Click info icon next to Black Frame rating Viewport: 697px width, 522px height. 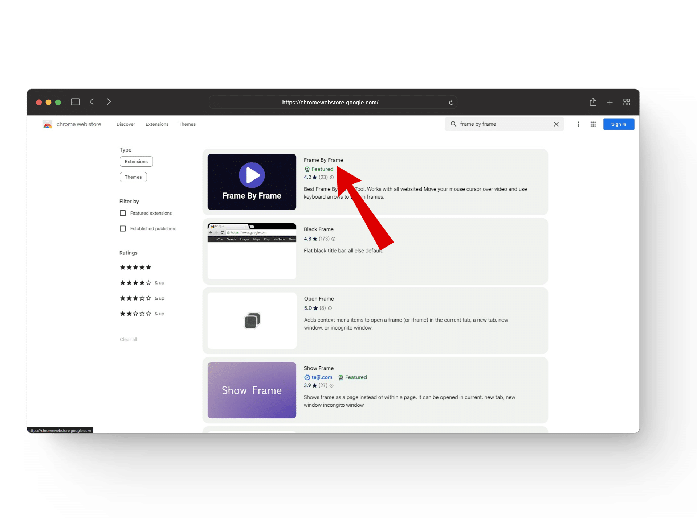tap(333, 239)
